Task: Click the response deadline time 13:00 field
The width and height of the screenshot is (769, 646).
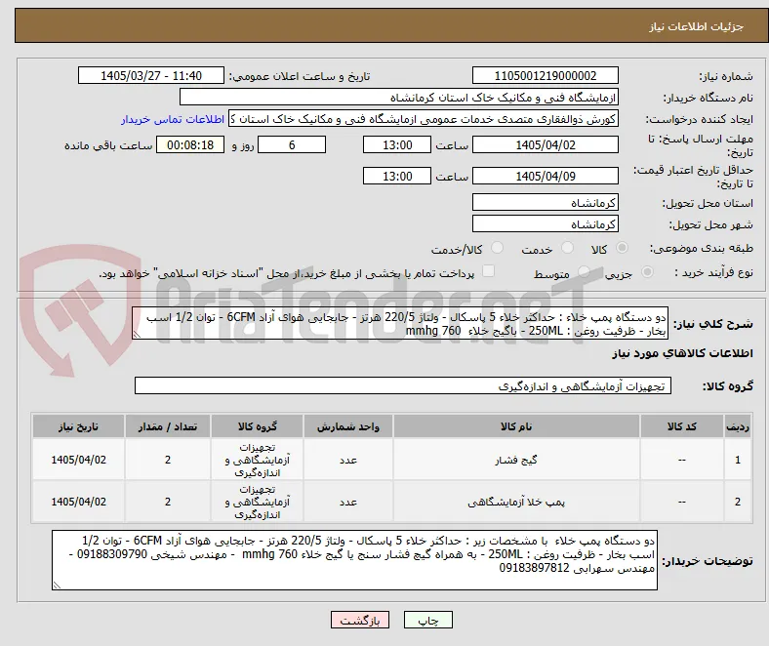Action: pos(397,144)
